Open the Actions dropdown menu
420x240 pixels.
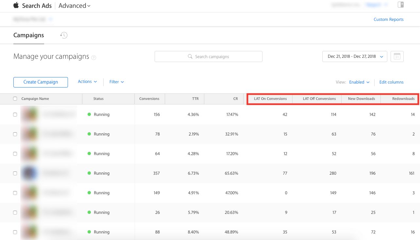click(87, 82)
